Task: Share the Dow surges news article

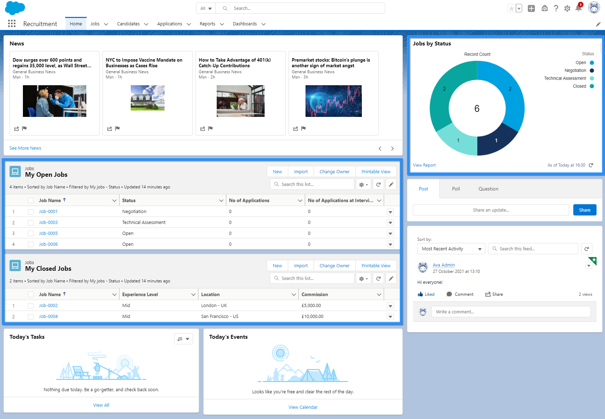Action: pyautogui.click(x=17, y=129)
